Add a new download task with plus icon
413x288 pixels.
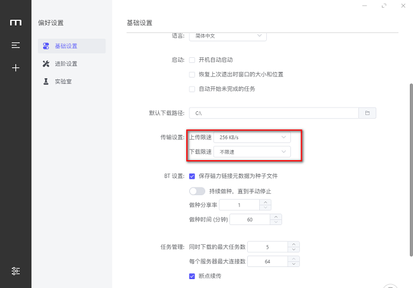(16, 67)
